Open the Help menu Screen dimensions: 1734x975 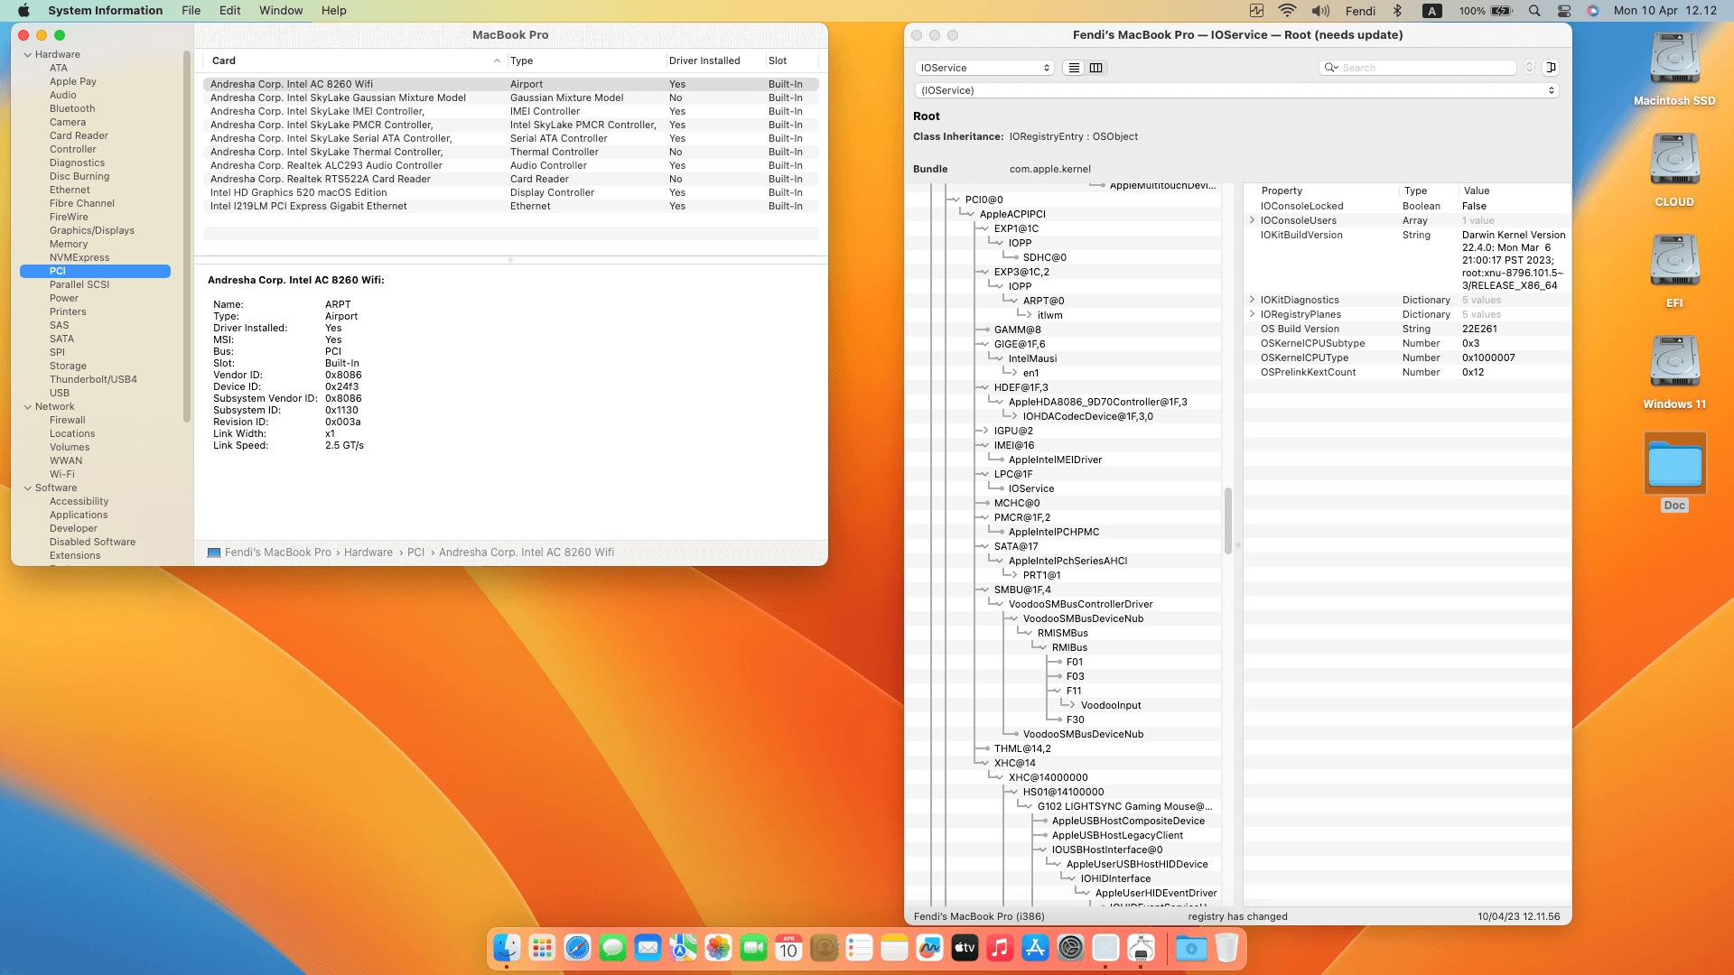[x=334, y=11]
